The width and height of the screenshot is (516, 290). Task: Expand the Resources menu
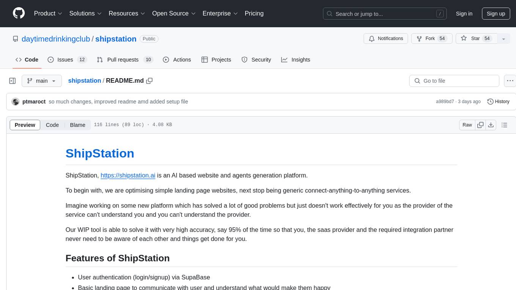click(127, 13)
